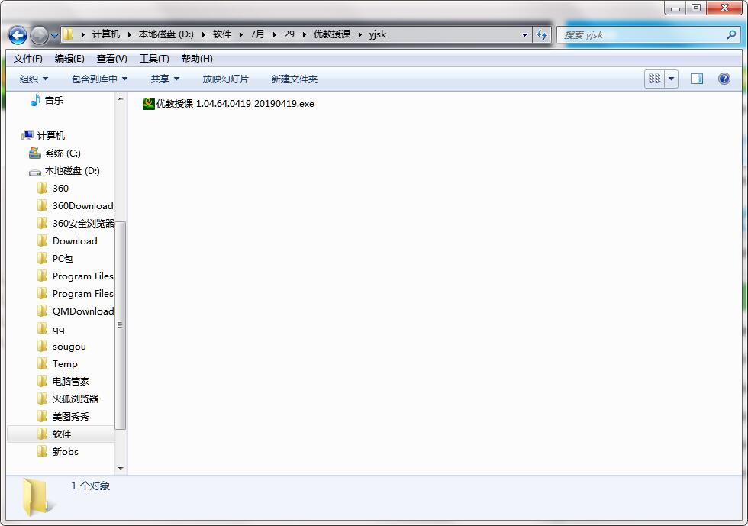748x526 pixels.
Task: Open the view options dropdown arrow
Action: [x=671, y=79]
